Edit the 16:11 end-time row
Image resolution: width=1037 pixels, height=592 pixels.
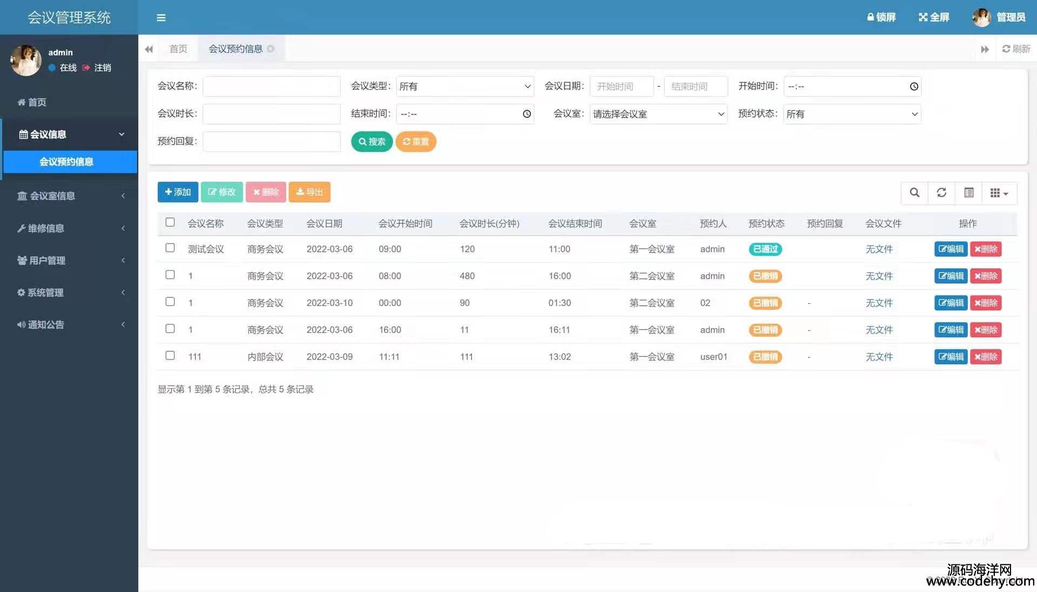pyautogui.click(x=951, y=330)
